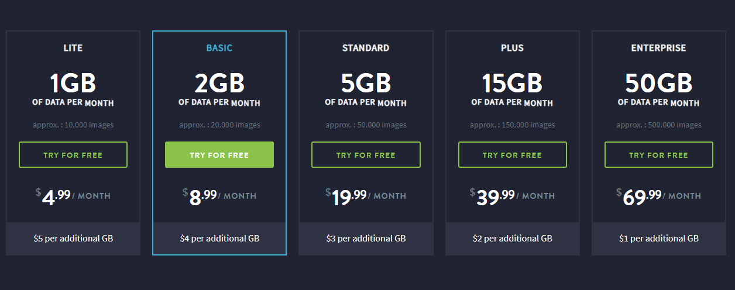Image resolution: width=735 pixels, height=290 pixels.
Task: Start free trial for Enterprise plan
Action: (659, 155)
